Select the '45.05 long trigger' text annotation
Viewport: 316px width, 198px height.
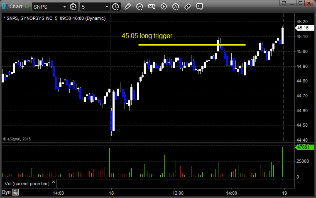[147, 36]
